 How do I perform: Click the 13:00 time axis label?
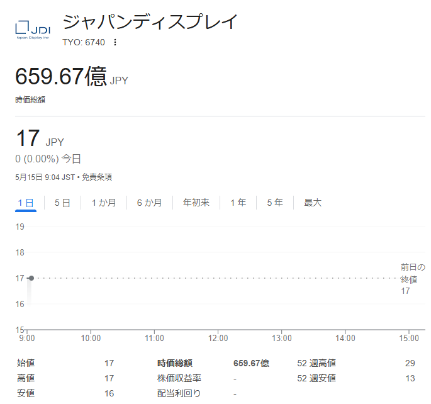[x=282, y=338]
